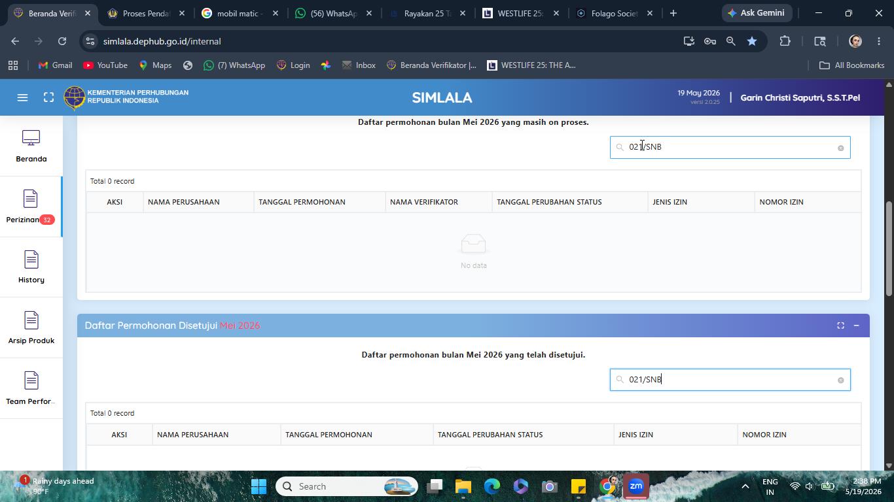Bookmark star icon in address bar

(x=752, y=41)
